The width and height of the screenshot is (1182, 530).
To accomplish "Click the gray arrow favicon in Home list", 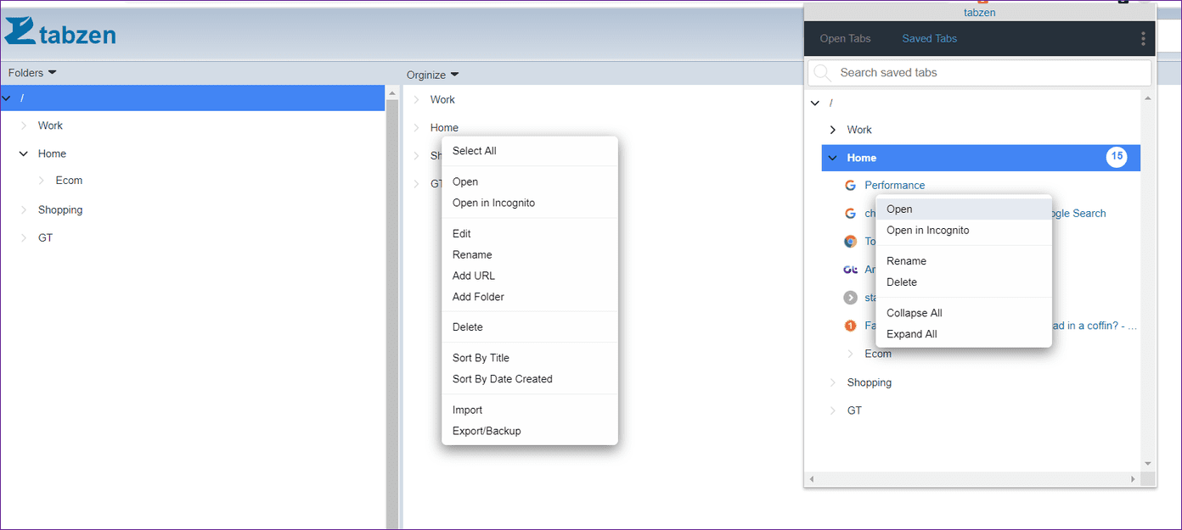I will click(x=850, y=298).
